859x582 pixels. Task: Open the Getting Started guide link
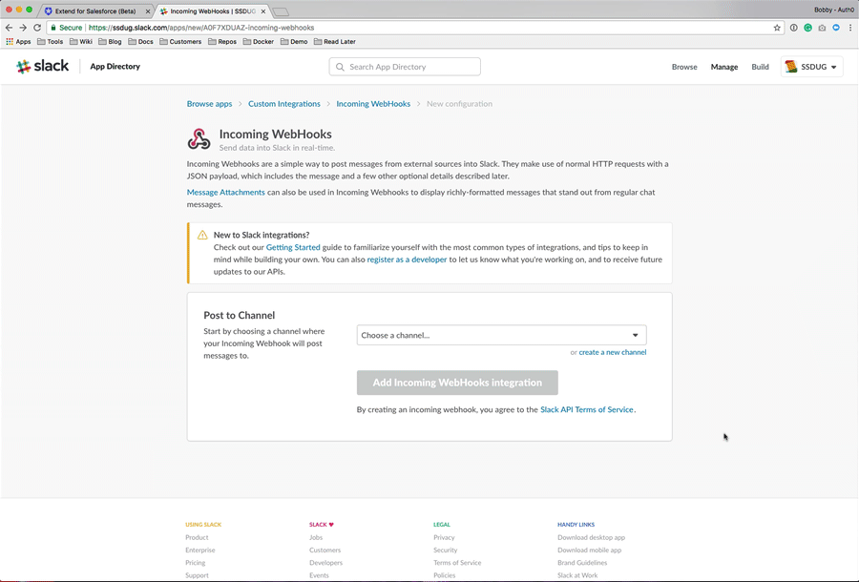293,247
